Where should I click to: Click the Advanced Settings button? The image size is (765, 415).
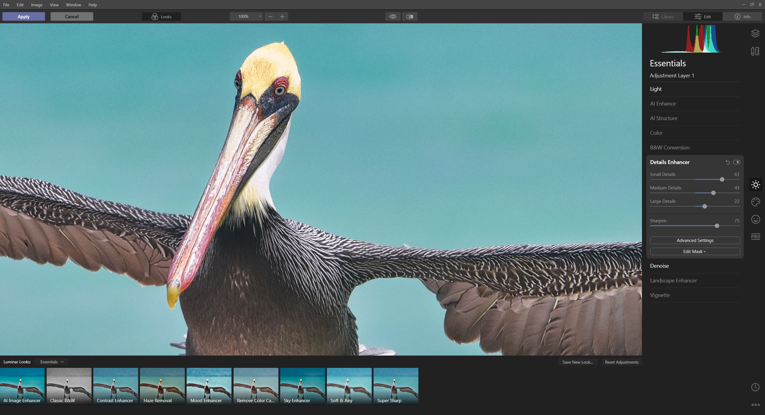point(694,240)
